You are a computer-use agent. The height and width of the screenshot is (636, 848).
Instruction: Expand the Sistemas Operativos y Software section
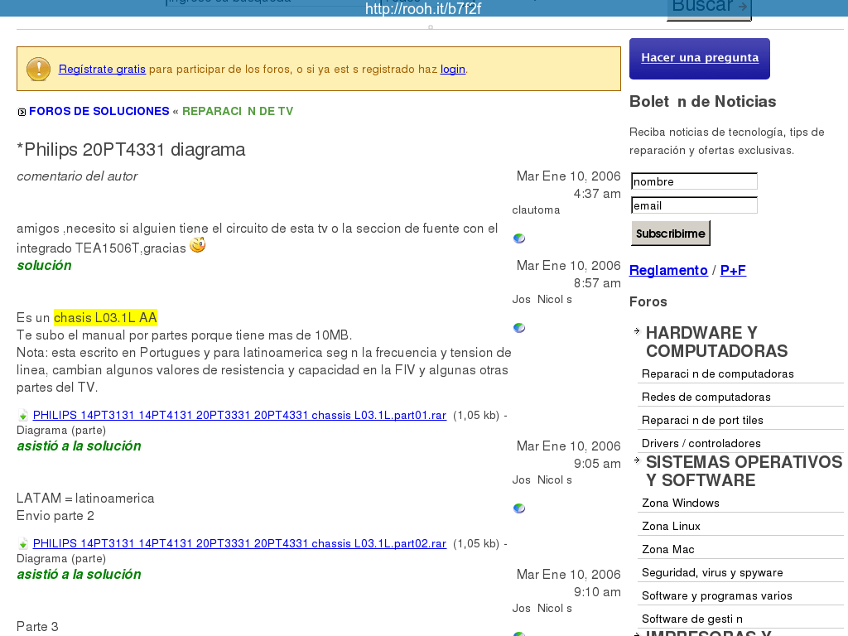pos(637,460)
